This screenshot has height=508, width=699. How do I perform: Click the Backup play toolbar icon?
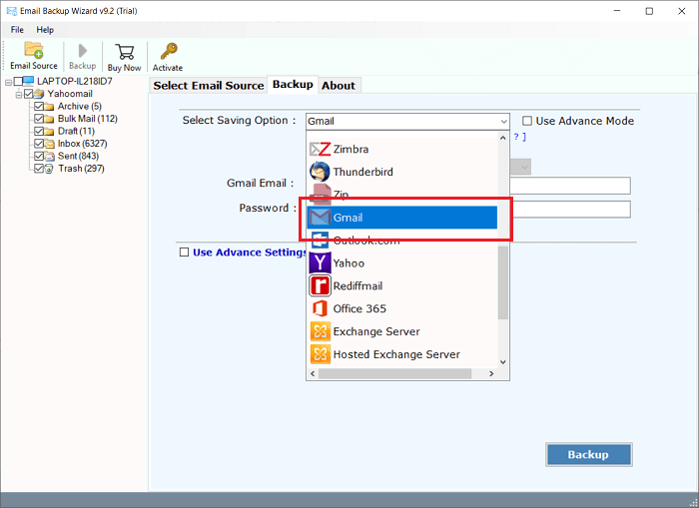[83, 50]
